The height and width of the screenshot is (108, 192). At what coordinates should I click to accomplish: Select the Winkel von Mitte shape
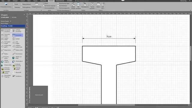pos(17,57)
